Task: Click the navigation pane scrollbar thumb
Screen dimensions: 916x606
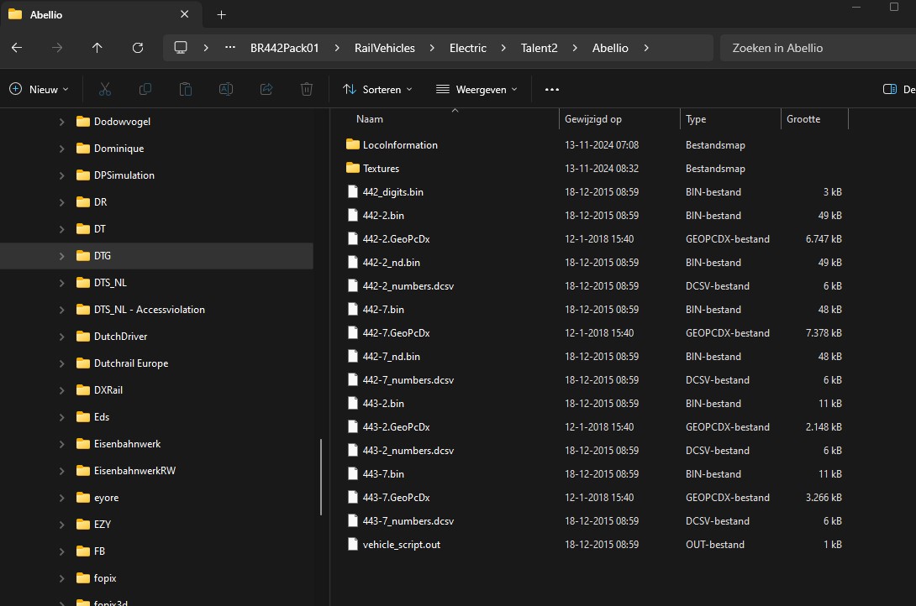Action: [x=321, y=477]
